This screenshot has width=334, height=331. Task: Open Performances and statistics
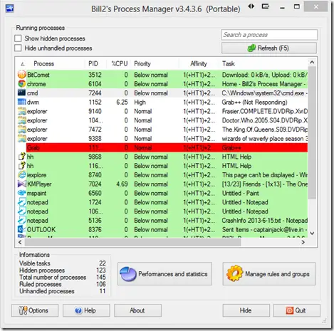pyautogui.click(x=165, y=274)
